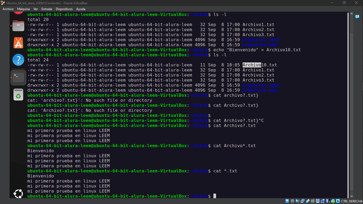Open the USB devices status icon
This screenshot has width=363, height=204.
308,201
